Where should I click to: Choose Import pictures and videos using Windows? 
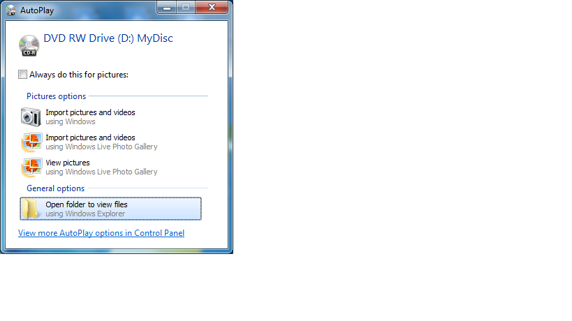pyautogui.click(x=90, y=117)
